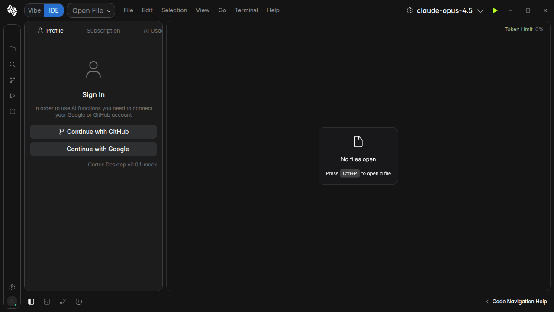Click the document icon in No files open card
Image resolution: width=554 pixels, height=312 pixels.
(x=358, y=142)
